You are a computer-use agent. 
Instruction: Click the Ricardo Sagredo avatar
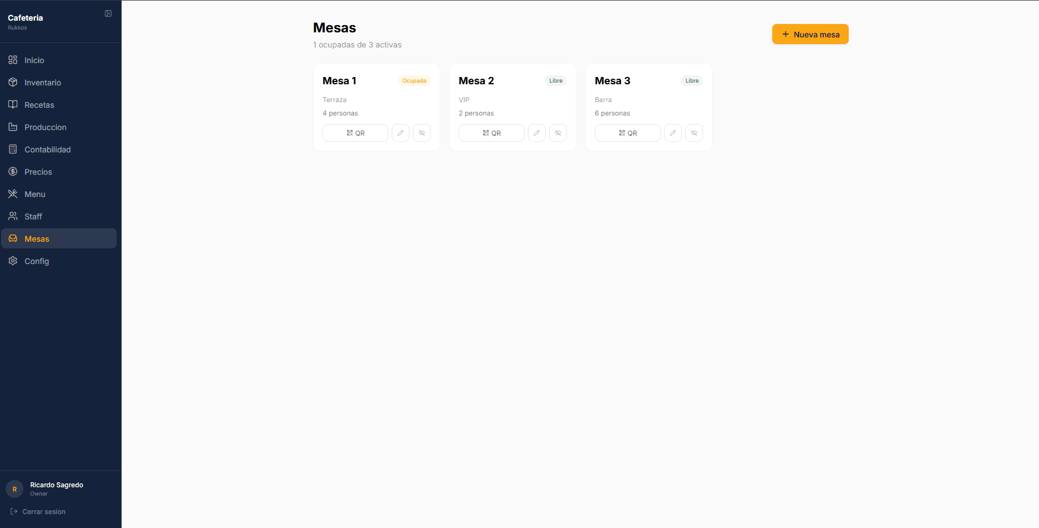[14, 488]
